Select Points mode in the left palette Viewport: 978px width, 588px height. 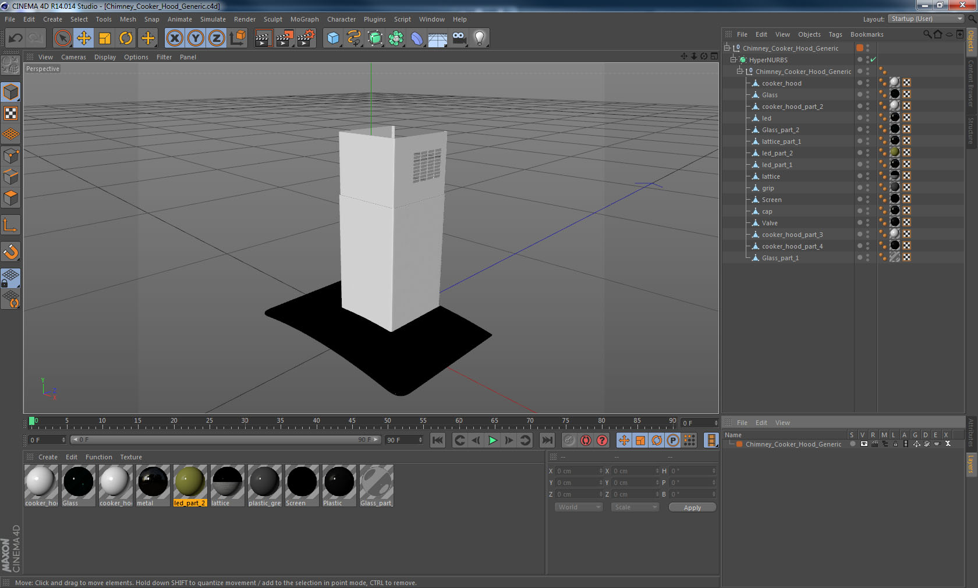(11, 156)
